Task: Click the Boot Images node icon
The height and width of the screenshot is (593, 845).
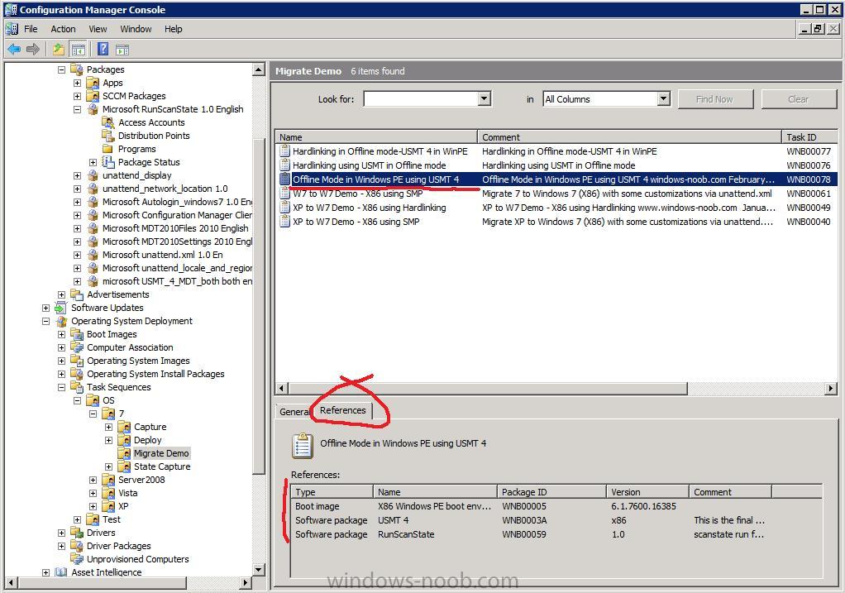Action: (x=77, y=334)
